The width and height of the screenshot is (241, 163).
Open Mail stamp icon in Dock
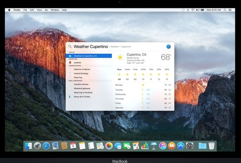55,146
